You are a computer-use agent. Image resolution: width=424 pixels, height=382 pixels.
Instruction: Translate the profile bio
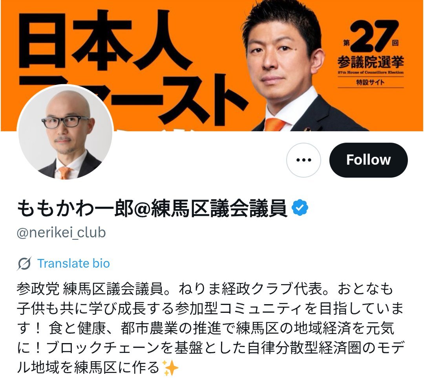(x=73, y=263)
